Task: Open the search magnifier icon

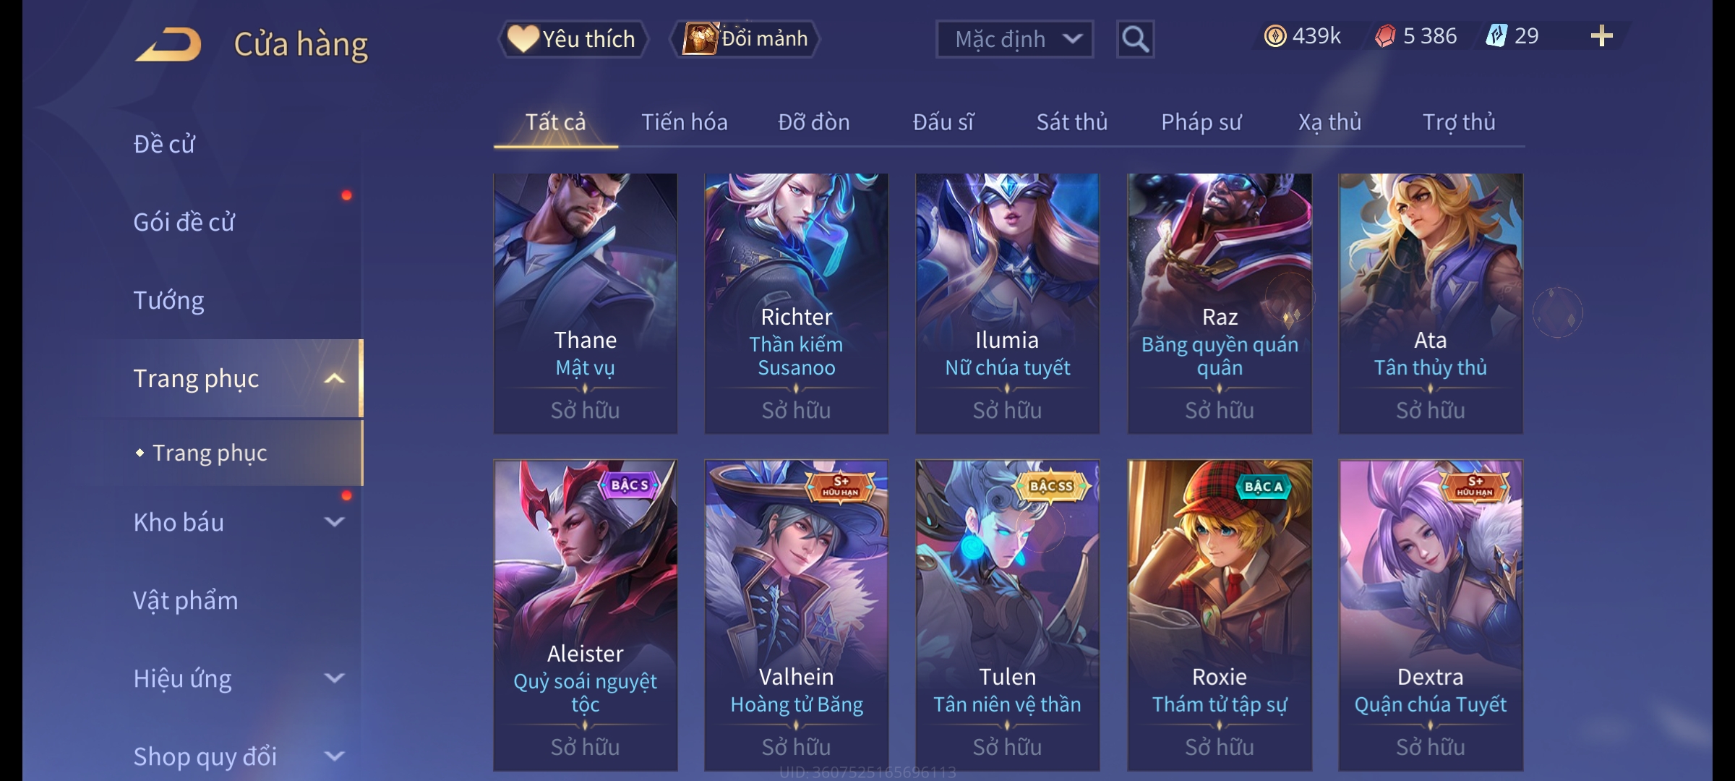Action: pyautogui.click(x=1135, y=39)
